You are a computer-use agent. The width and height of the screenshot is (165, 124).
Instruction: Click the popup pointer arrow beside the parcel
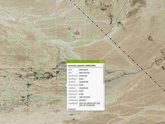pos(66,85)
